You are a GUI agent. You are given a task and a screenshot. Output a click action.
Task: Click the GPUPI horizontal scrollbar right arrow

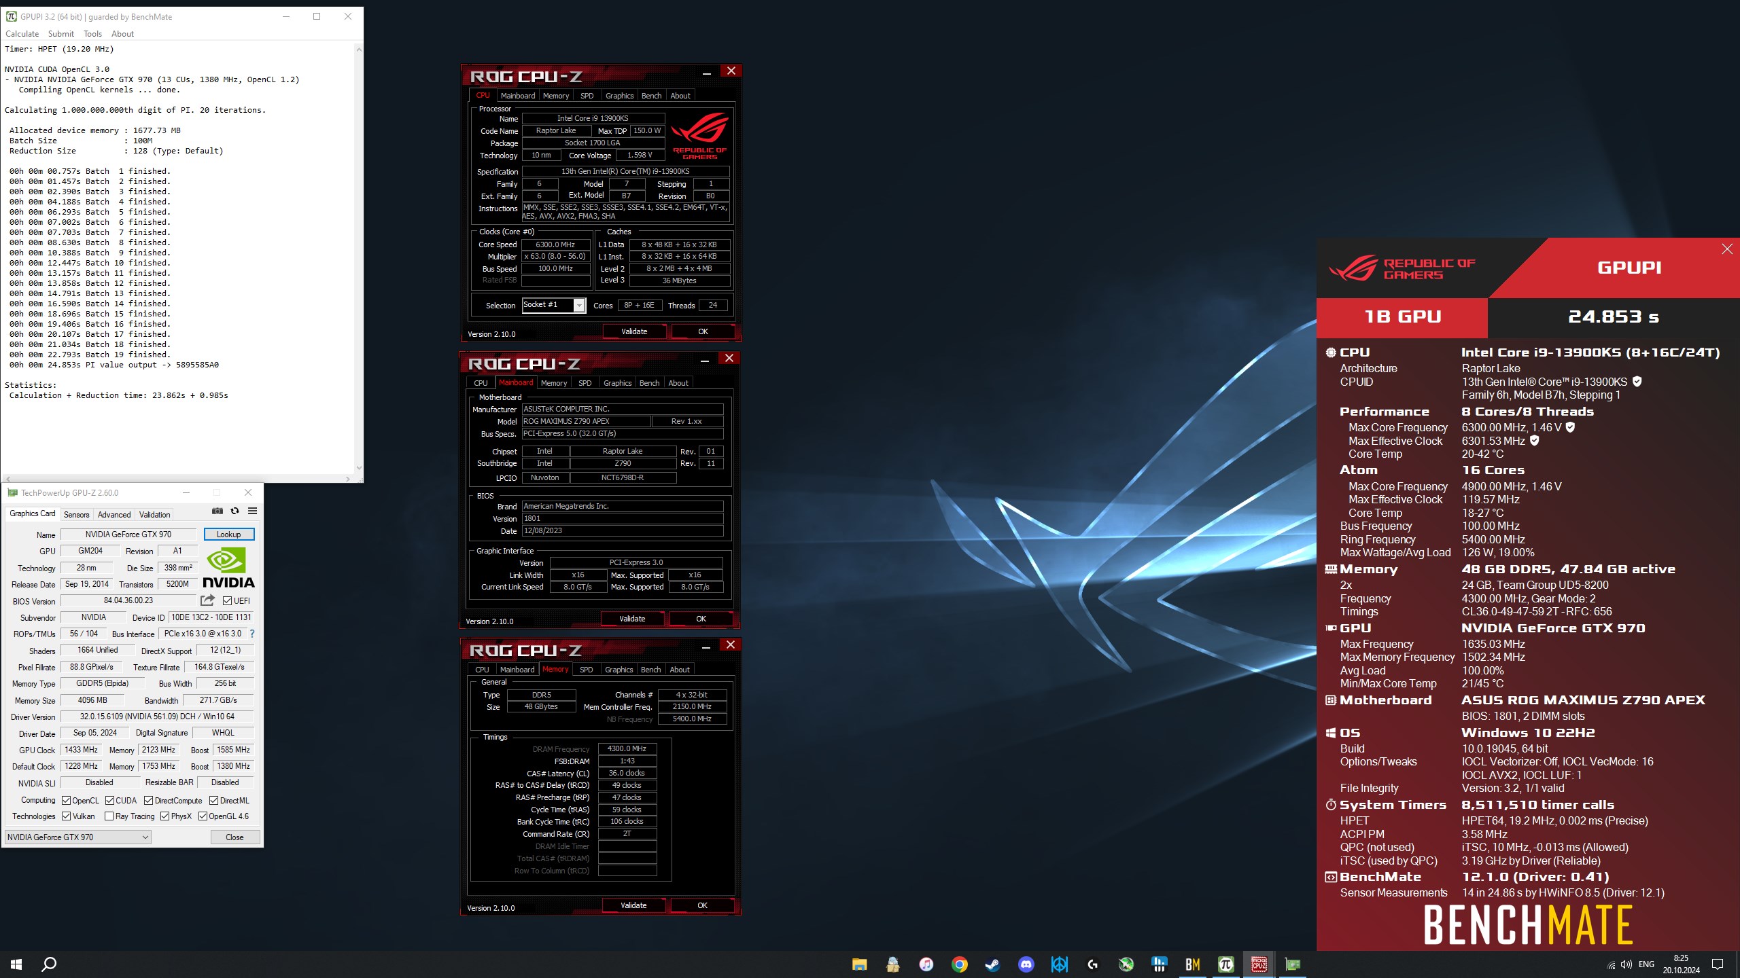tap(348, 479)
